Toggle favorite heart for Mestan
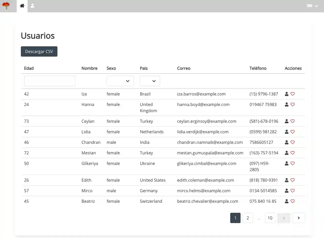 point(293,153)
